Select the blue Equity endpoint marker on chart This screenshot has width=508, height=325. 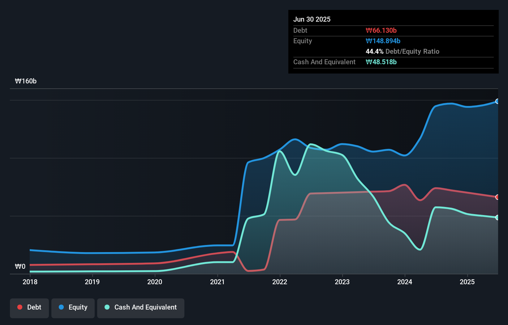tap(497, 101)
